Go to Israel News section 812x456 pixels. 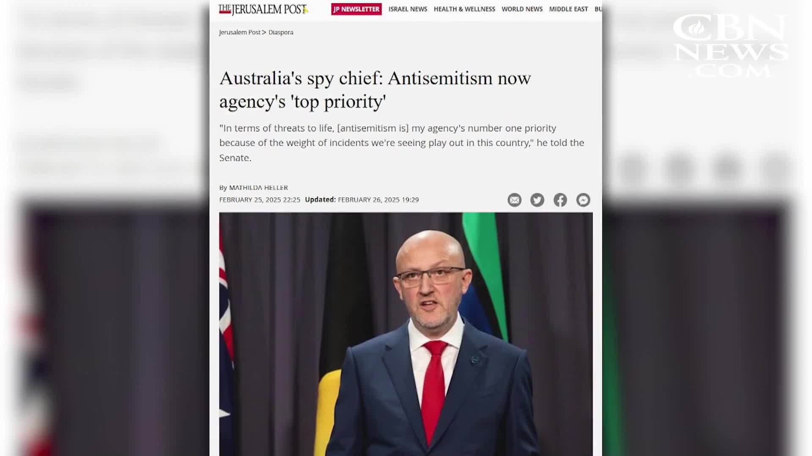click(408, 9)
